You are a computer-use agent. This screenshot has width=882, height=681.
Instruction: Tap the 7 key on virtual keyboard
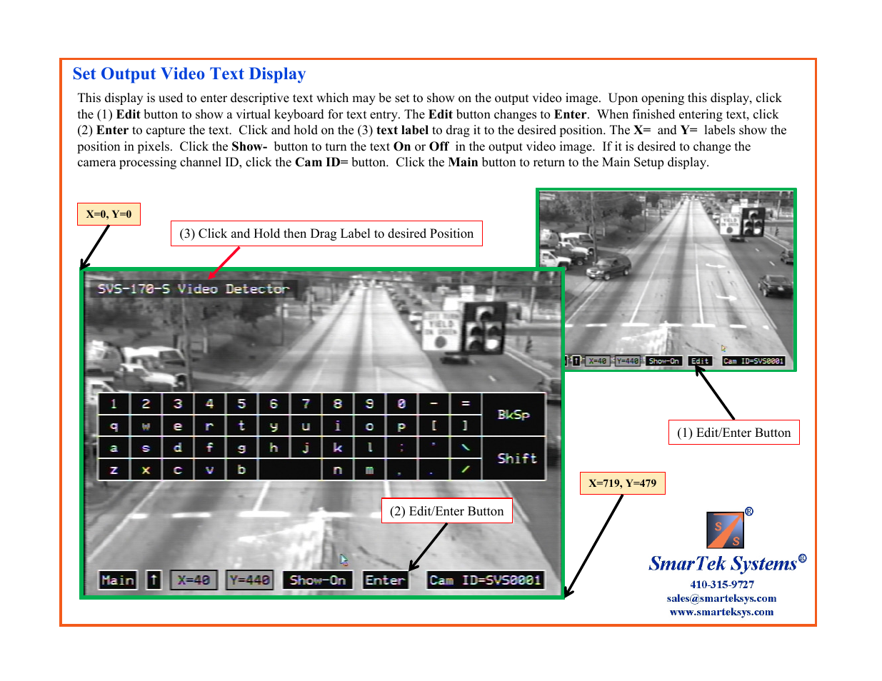point(306,404)
